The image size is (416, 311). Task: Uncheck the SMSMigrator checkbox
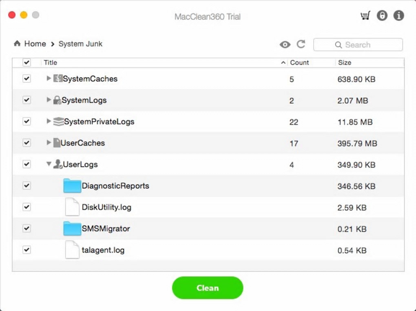[27, 228]
